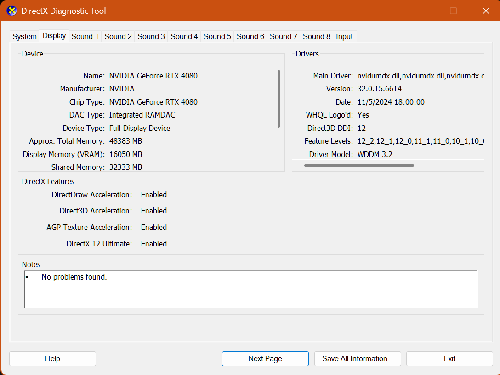Click the DirectX Diagnostic Tool title icon

(12, 11)
